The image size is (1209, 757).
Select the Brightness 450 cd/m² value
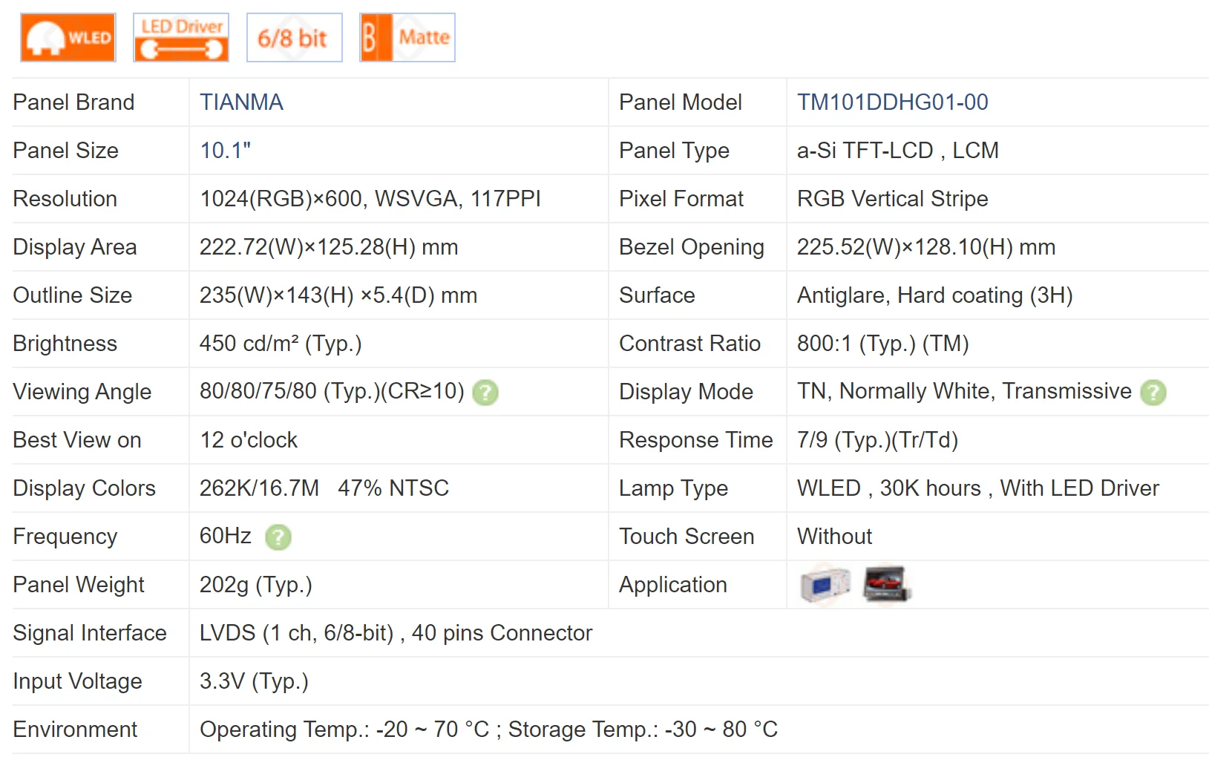[x=281, y=343]
